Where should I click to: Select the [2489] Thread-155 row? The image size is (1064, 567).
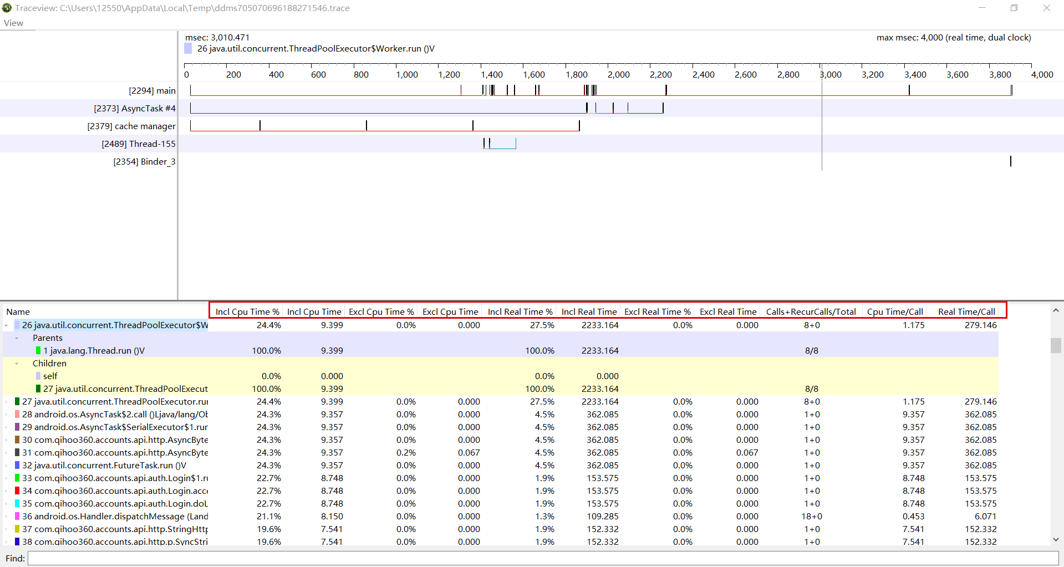click(x=139, y=144)
